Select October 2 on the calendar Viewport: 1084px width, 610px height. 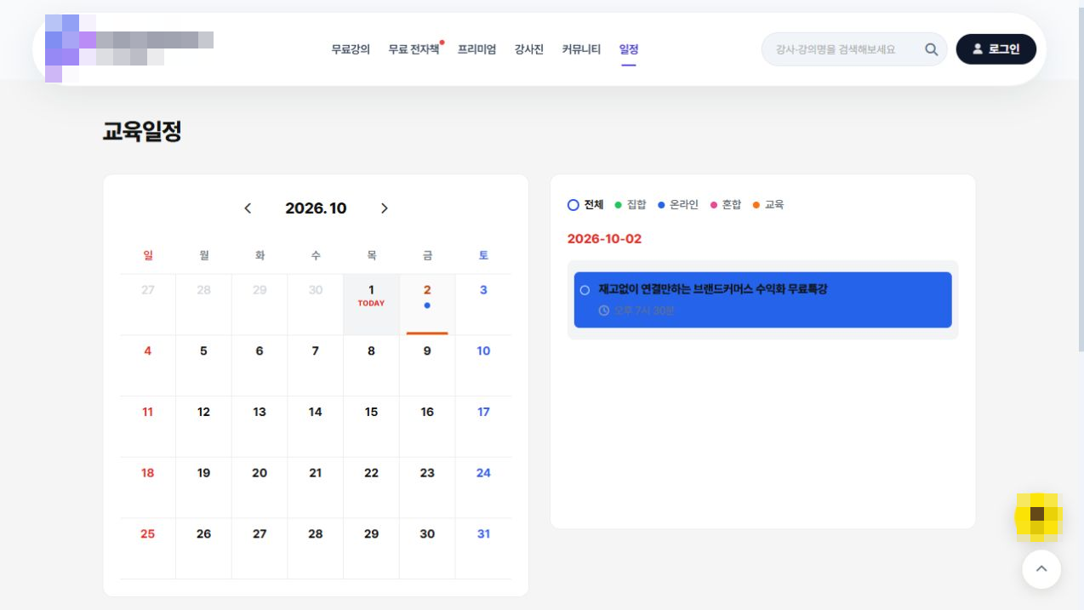pos(427,305)
